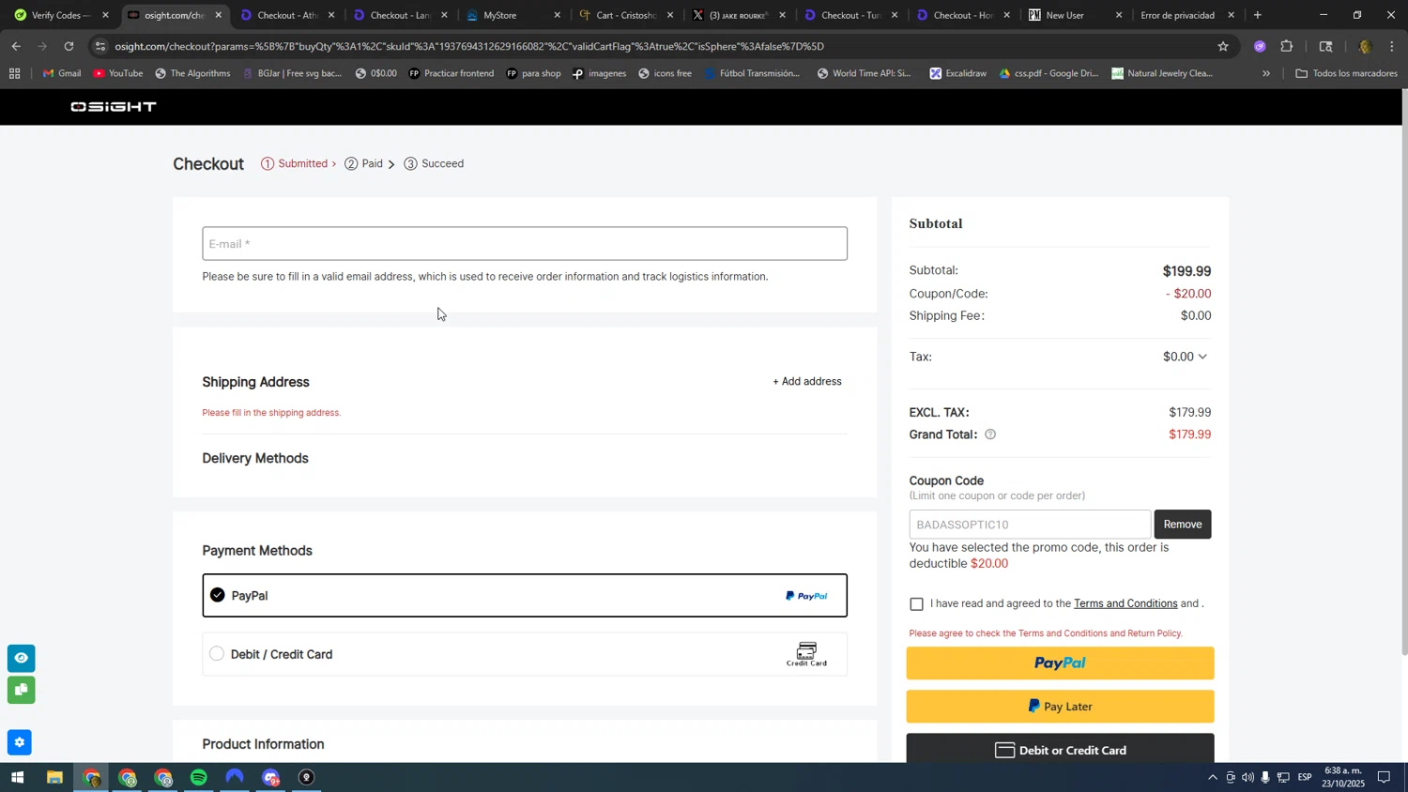Click the E-mail input field
1408x792 pixels.
525,244
